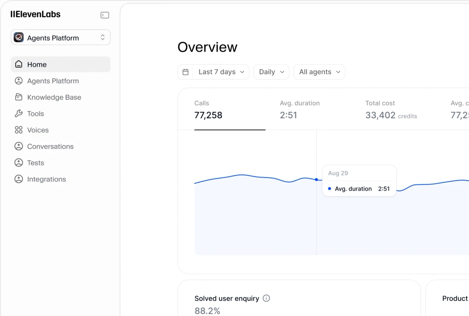The width and height of the screenshot is (469, 316).
Task: Switch to Total cost metric tab
Action: tap(391, 110)
